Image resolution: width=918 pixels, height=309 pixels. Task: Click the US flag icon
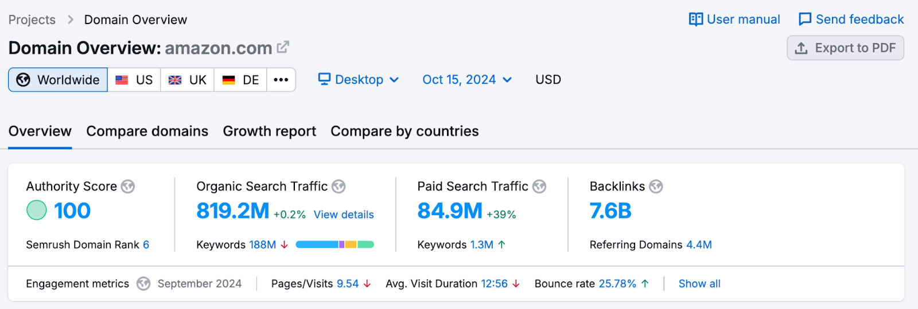tap(122, 80)
